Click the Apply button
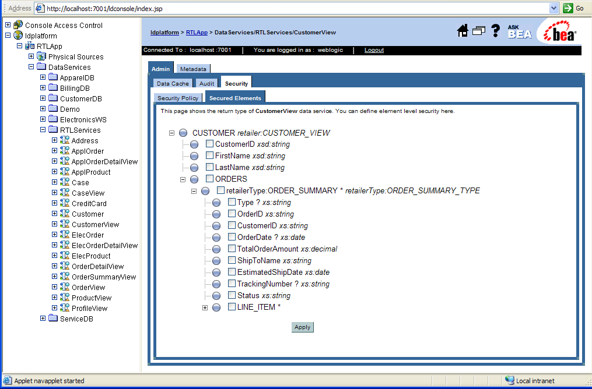This screenshot has width=592, height=389. 303,327
